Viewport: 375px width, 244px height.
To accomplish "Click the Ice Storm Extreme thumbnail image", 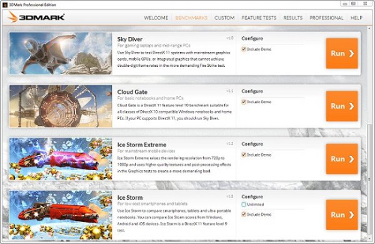I will (x=61, y=159).
